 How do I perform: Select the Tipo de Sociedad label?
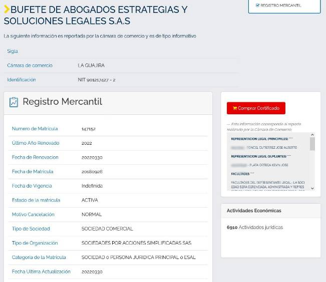pyautogui.click(x=31, y=229)
